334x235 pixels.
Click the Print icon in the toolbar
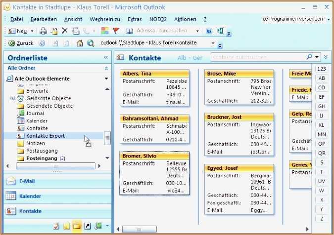(43, 31)
